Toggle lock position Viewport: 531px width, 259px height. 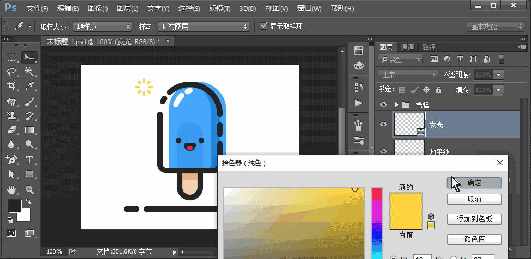[426, 90]
